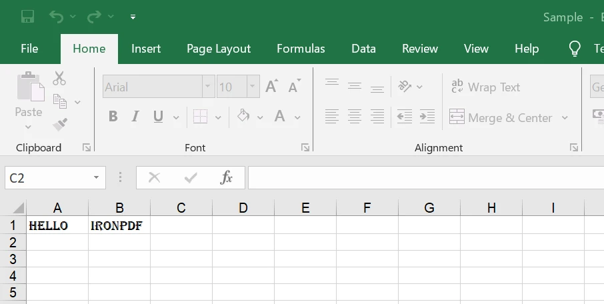Click the Increase Indent icon
This screenshot has width=604, height=304.
427,117
